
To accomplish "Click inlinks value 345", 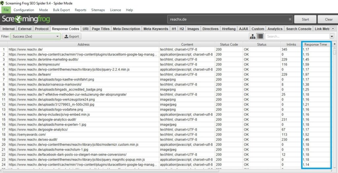I will click(x=284, y=49).
